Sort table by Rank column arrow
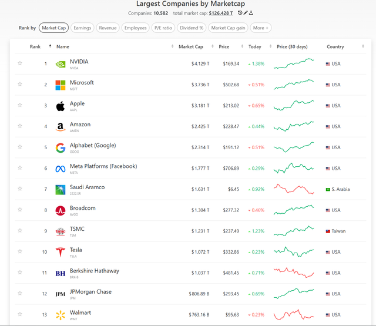 (x=50, y=46)
